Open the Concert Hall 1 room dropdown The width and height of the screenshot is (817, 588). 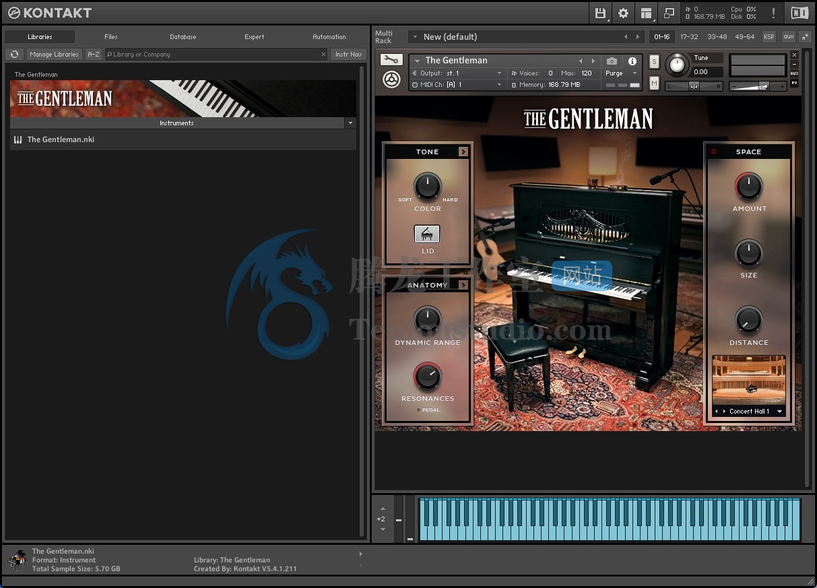pos(780,412)
